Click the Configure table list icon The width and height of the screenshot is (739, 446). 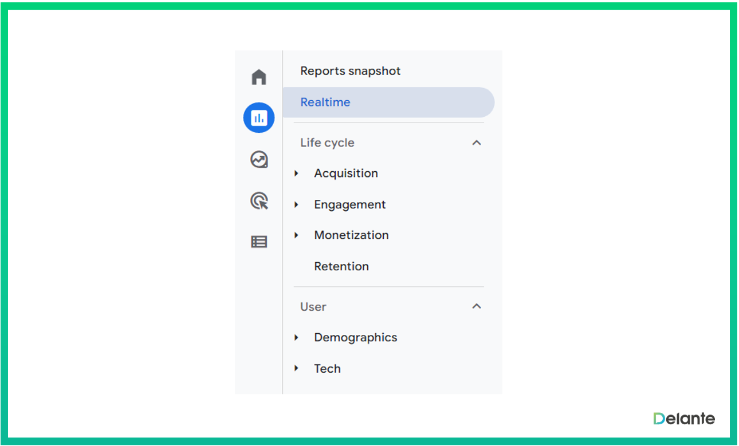(259, 242)
